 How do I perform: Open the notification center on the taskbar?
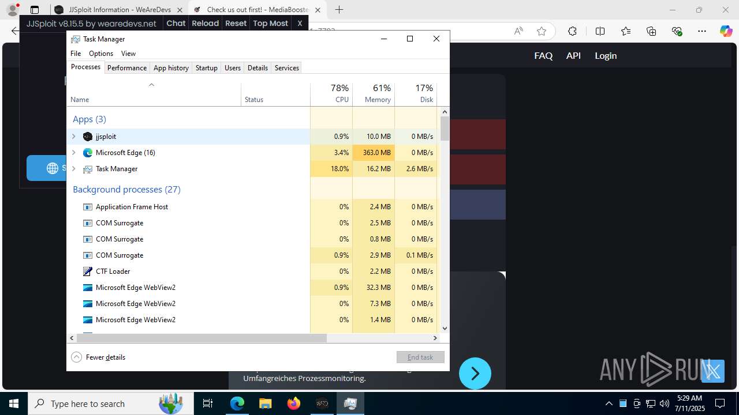(720, 403)
